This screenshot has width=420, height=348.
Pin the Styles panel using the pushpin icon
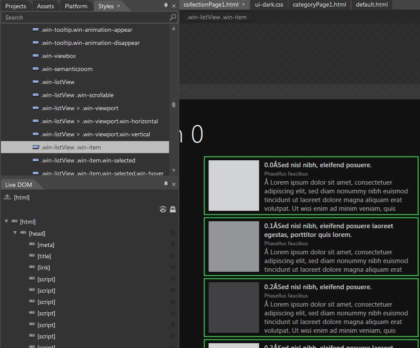[x=166, y=6]
